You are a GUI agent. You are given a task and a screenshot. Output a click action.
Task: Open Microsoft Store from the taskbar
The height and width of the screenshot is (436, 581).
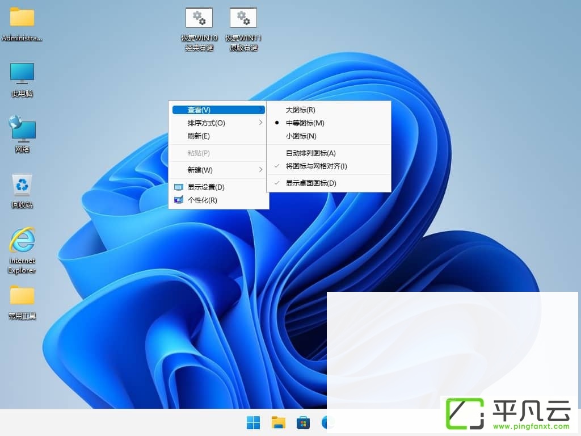(x=303, y=422)
